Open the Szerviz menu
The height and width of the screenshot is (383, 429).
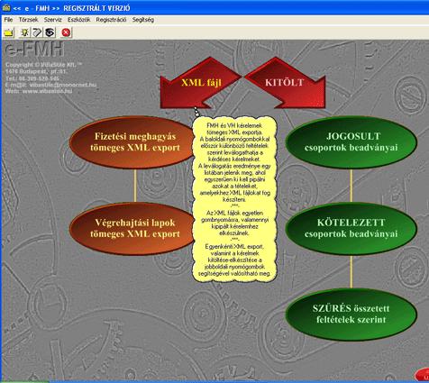53,20
